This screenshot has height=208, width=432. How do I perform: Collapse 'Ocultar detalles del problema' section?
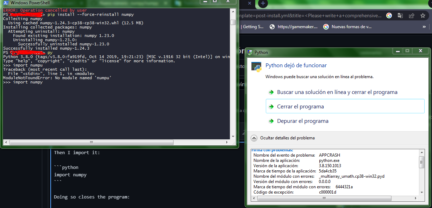point(254,138)
